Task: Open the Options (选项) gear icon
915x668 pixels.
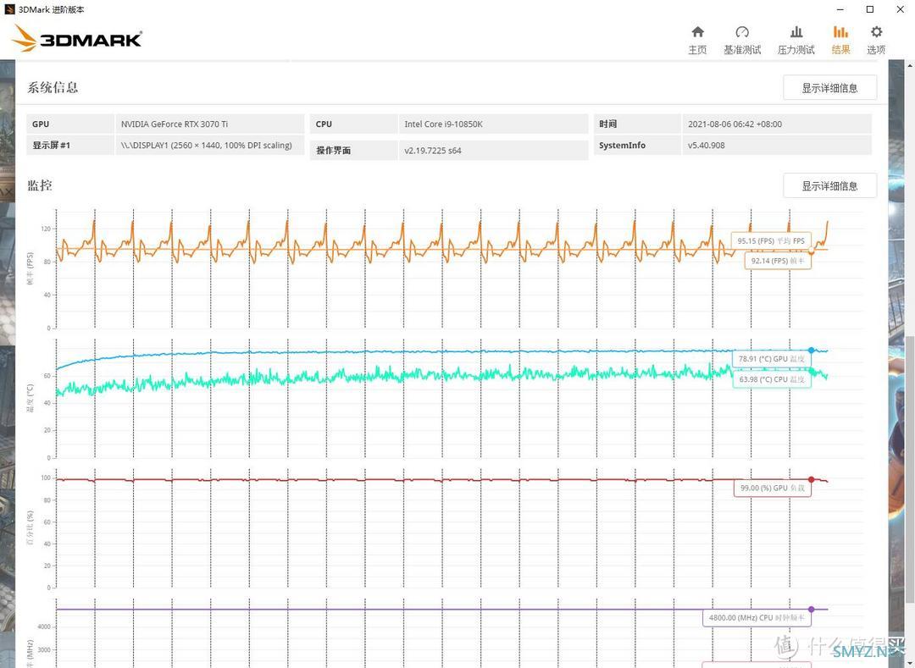Action: pyautogui.click(x=876, y=32)
